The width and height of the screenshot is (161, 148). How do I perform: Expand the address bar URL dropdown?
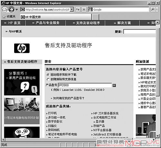pos(72,9)
